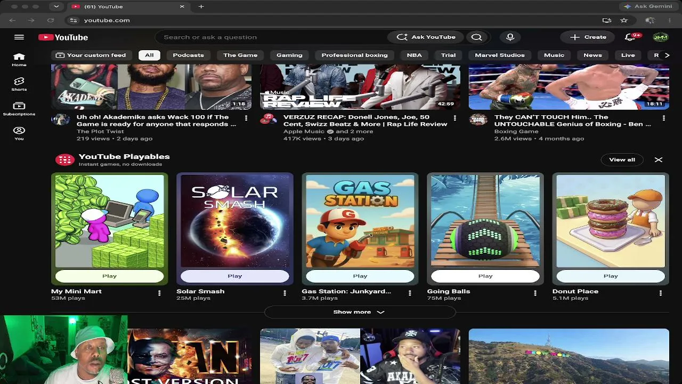This screenshot has height=384, width=682.
Task: Click the browser reload button
Action: tap(51, 20)
